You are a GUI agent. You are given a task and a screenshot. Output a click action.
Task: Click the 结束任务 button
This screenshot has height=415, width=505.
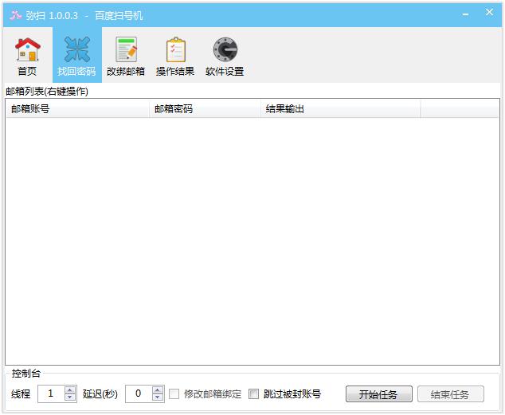451,393
